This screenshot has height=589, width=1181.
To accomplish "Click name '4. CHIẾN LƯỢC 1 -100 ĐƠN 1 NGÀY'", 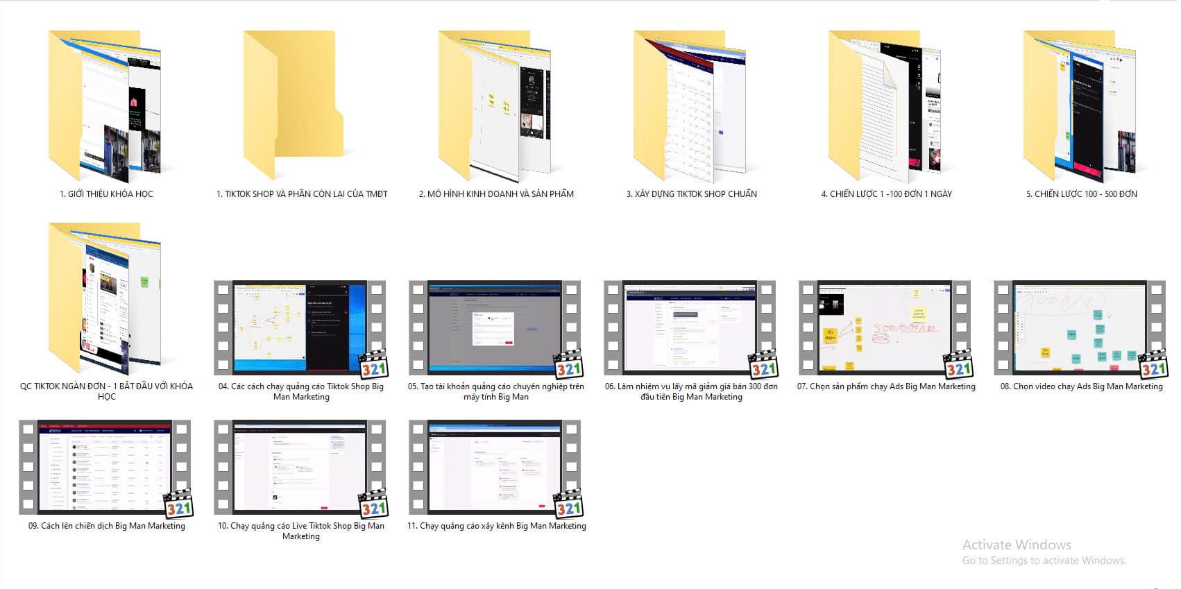I will point(886,194).
